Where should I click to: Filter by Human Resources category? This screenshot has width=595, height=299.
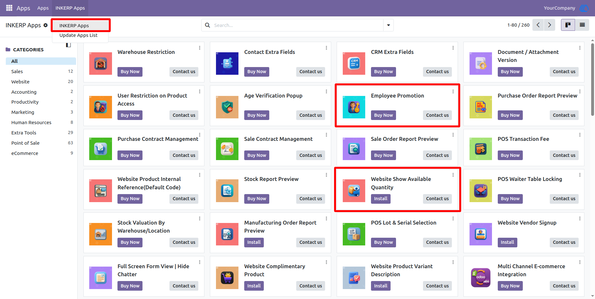tap(41, 123)
